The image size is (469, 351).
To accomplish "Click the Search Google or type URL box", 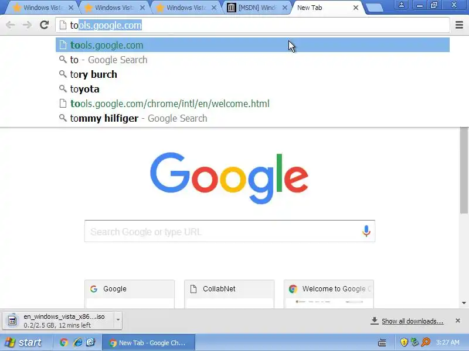I will click(229, 231).
